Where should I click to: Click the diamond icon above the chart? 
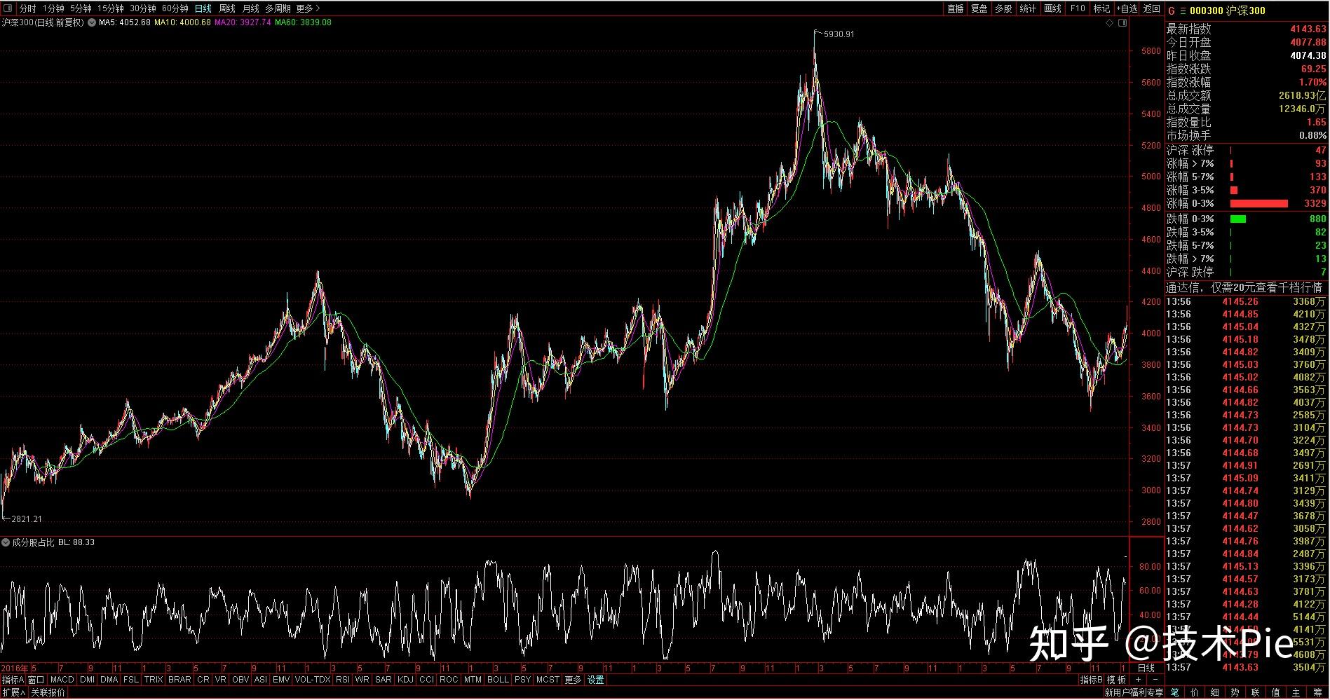(1110, 23)
